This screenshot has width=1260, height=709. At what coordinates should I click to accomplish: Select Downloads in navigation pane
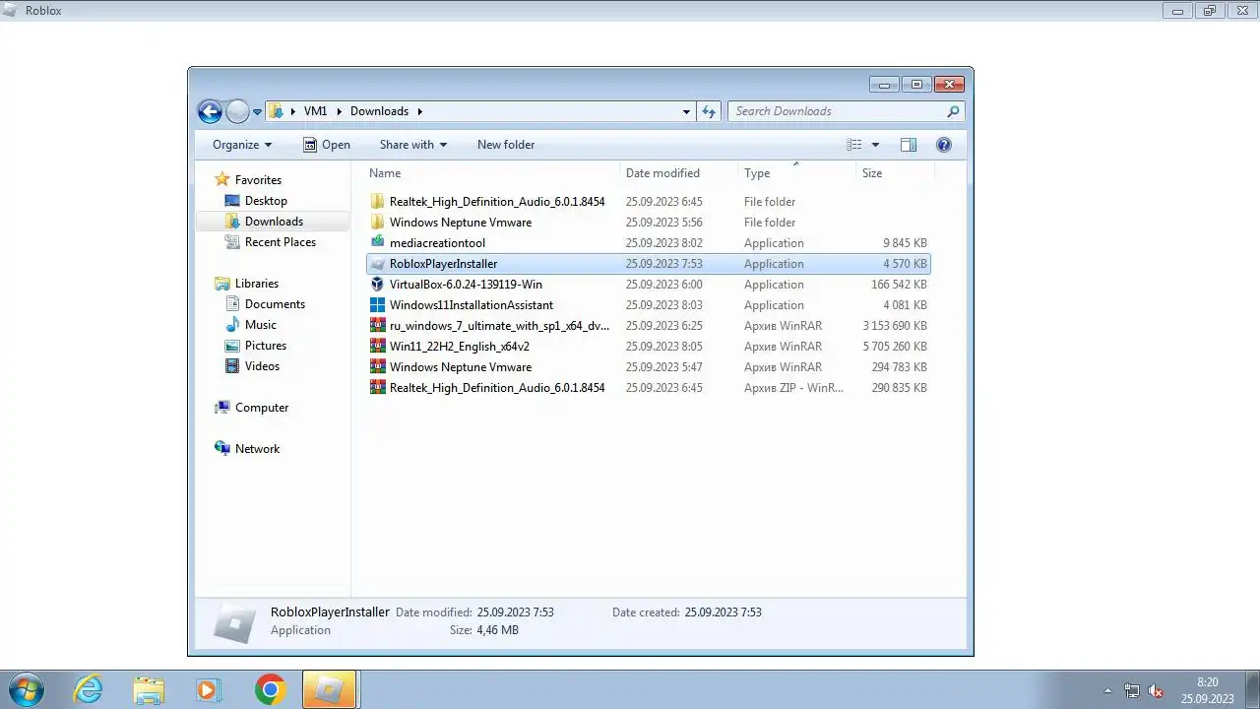(273, 222)
